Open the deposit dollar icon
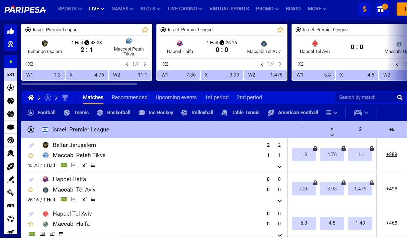 pyautogui.click(x=364, y=9)
